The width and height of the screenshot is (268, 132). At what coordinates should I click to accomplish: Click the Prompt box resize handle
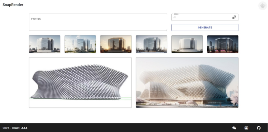(x=166, y=29)
